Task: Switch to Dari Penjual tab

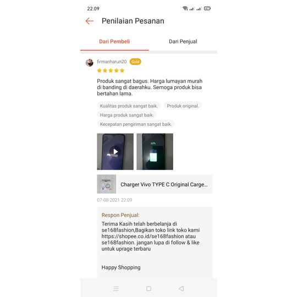Action: pos(183,41)
